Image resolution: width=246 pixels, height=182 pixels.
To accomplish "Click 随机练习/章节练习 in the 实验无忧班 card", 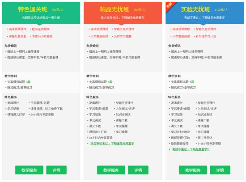I will 183,88.
